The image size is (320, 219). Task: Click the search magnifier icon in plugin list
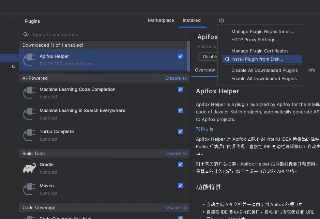pyautogui.click(x=26, y=34)
